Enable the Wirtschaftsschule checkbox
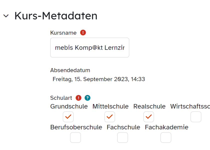210x150 pixels. tap(196, 117)
